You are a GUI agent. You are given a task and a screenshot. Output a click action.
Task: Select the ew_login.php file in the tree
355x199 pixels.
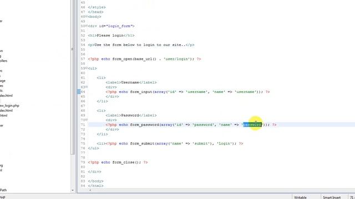click(x=9, y=106)
